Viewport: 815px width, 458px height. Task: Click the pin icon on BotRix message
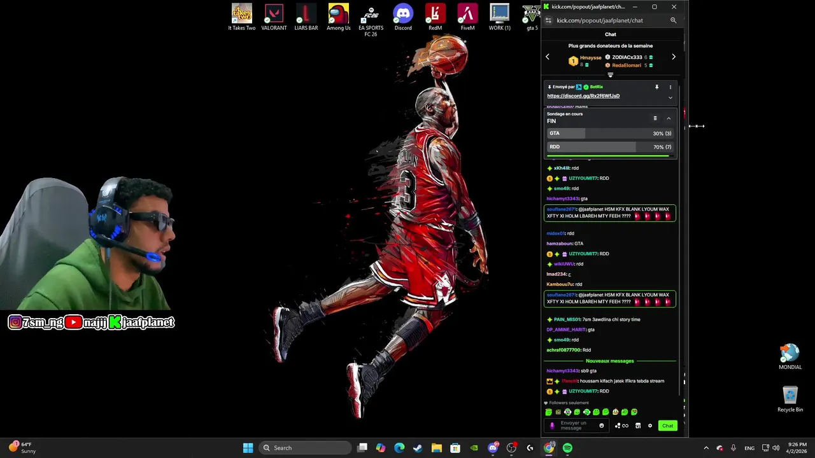click(x=656, y=87)
